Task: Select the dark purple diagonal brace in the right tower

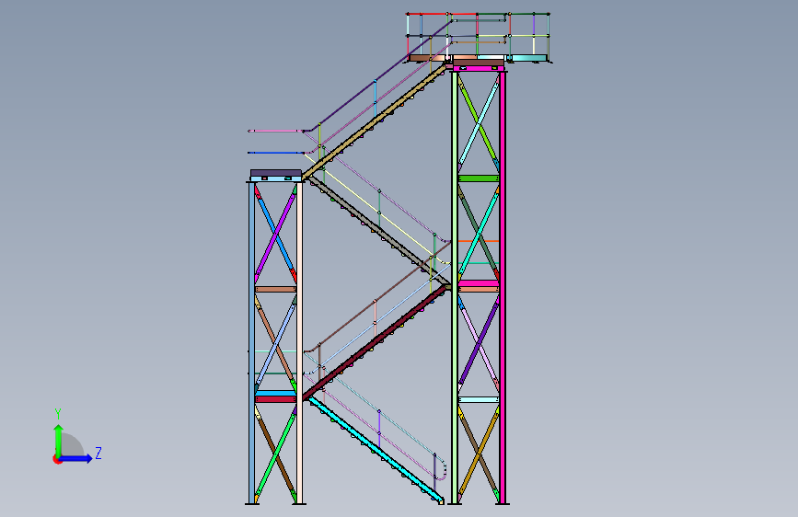Action: (479, 343)
